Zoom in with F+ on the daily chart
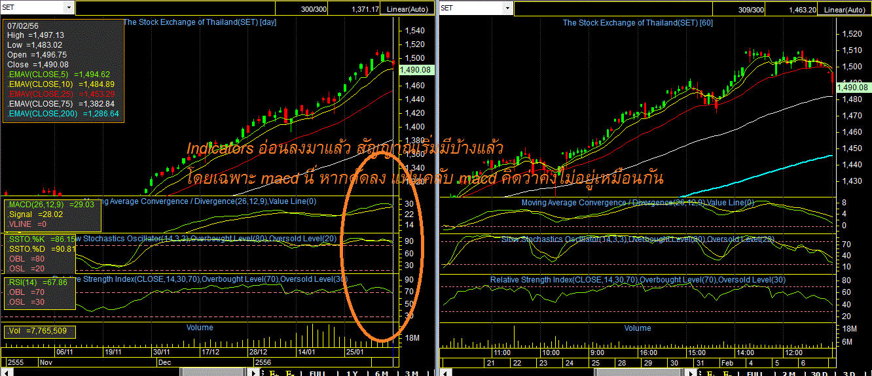Screen dimensions: 872x376 coord(274,373)
